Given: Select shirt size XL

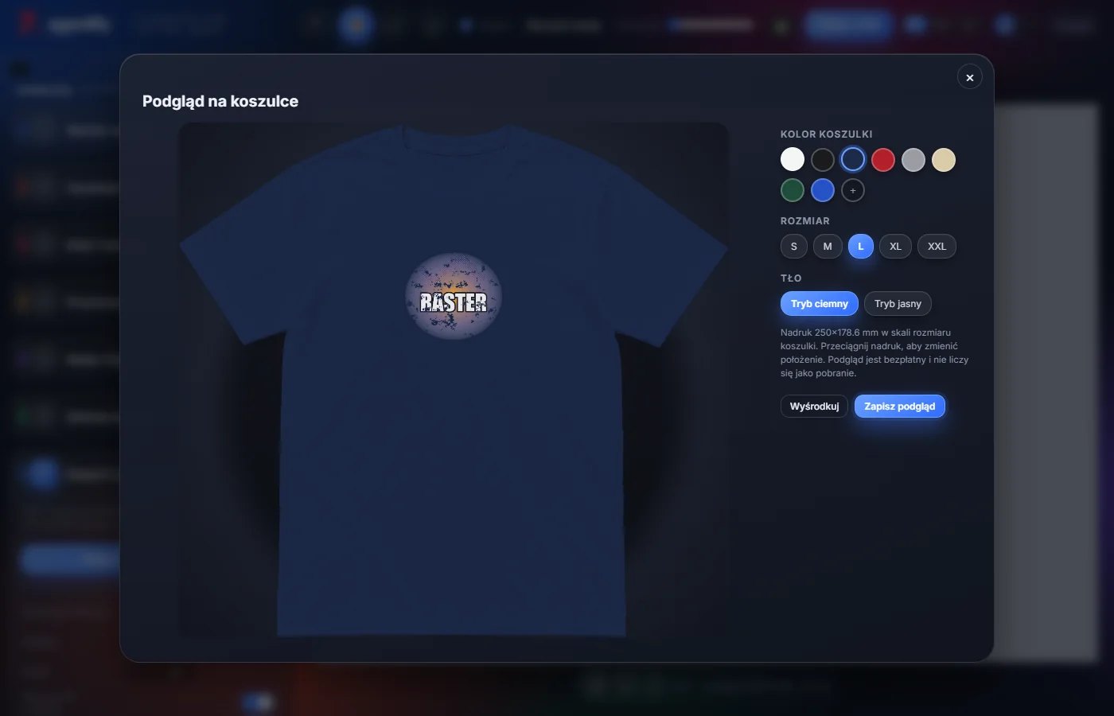Looking at the screenshot, I should 895,247.
